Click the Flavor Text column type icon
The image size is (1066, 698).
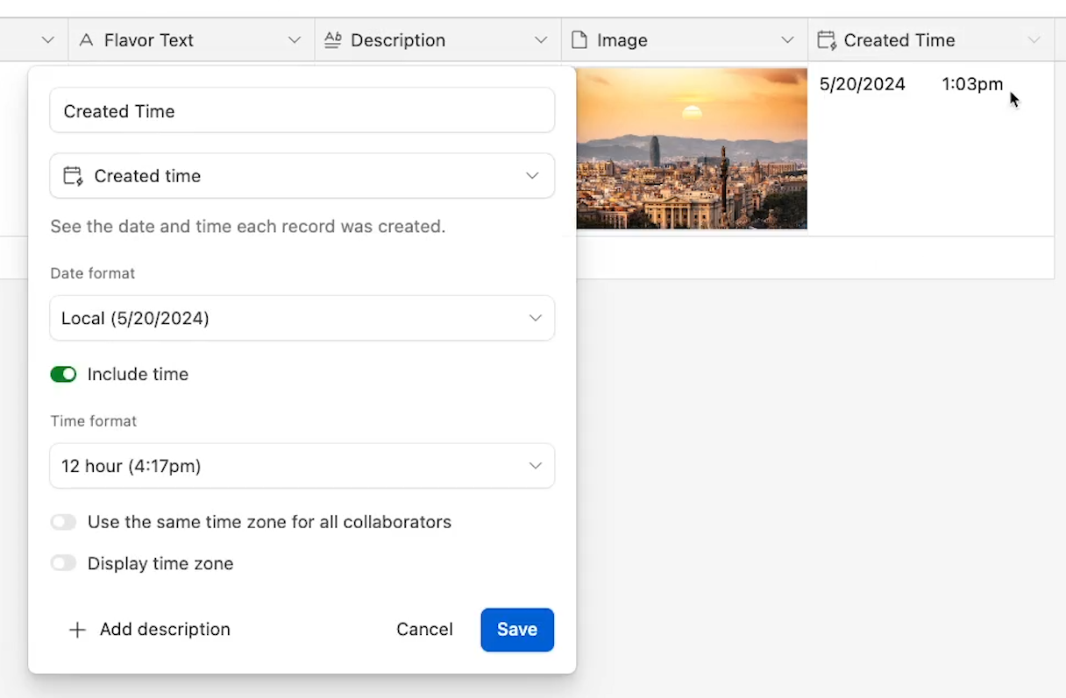[86, 40]
